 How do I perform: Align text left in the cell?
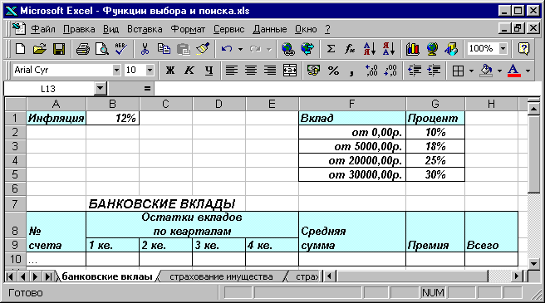232,71
